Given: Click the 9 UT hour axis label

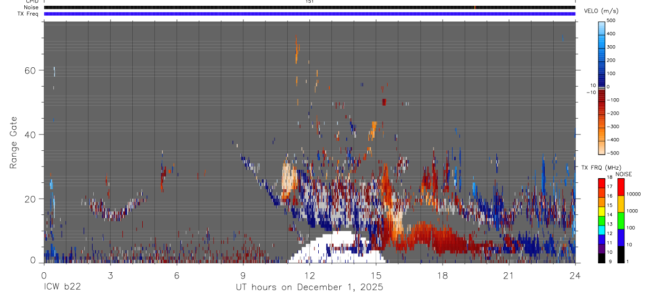Looking at the screenshot, I should 243,275.
